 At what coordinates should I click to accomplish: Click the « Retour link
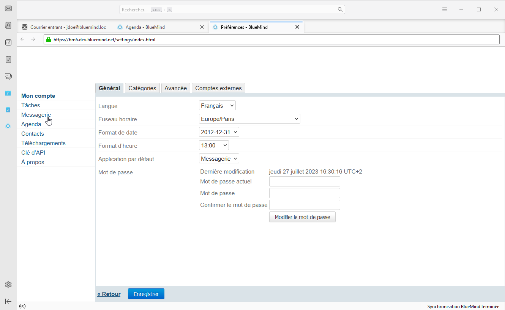coord(109,294)
